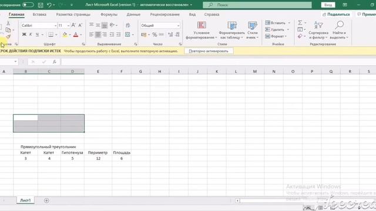This screenshot has height=211, width=376.
Task: Click the Increase Indent icon
Action: 119,35
